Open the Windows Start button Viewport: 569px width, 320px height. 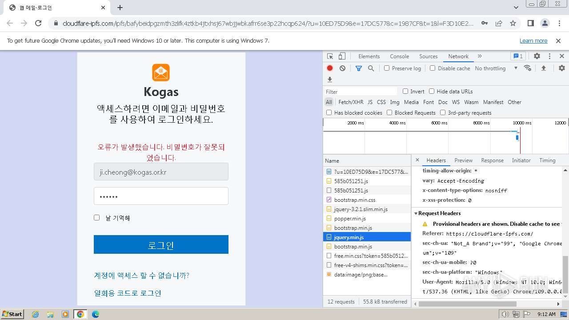(12, 314)
